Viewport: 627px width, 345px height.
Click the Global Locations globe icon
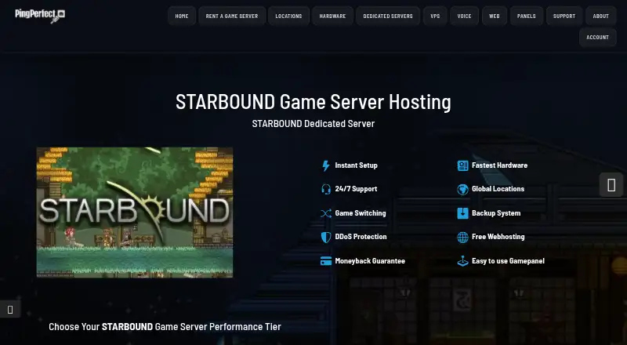pyautogui.click(x=462, y=189)
